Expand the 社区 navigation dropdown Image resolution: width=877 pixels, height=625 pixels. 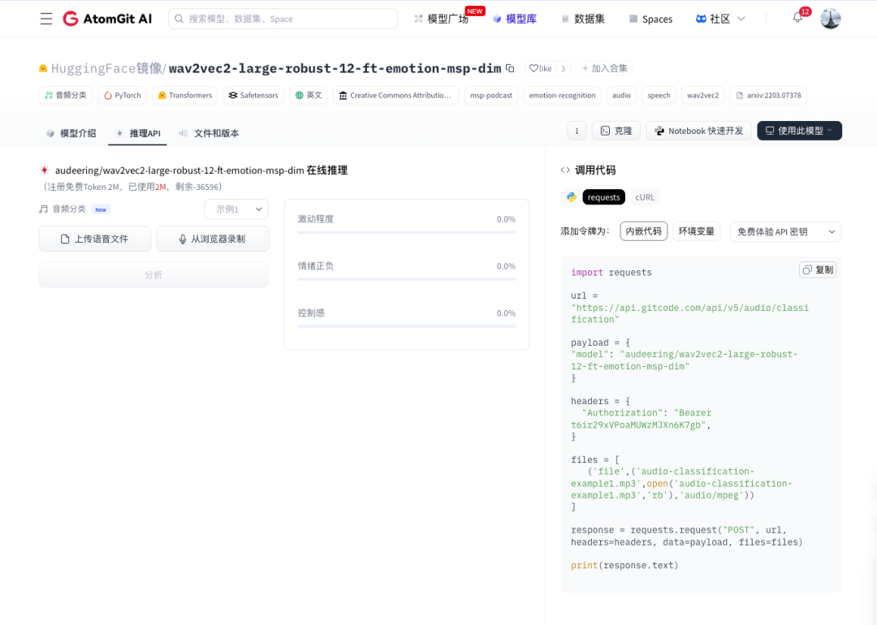pyautogui.click(x=719, y=19)
